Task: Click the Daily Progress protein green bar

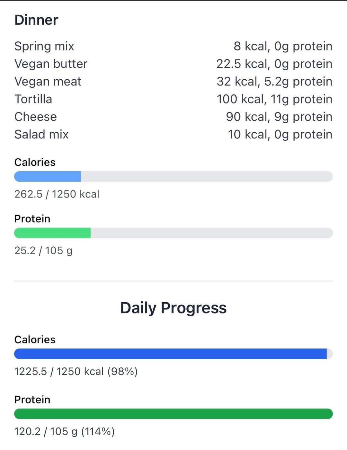Action: click(x=173, y=414)
